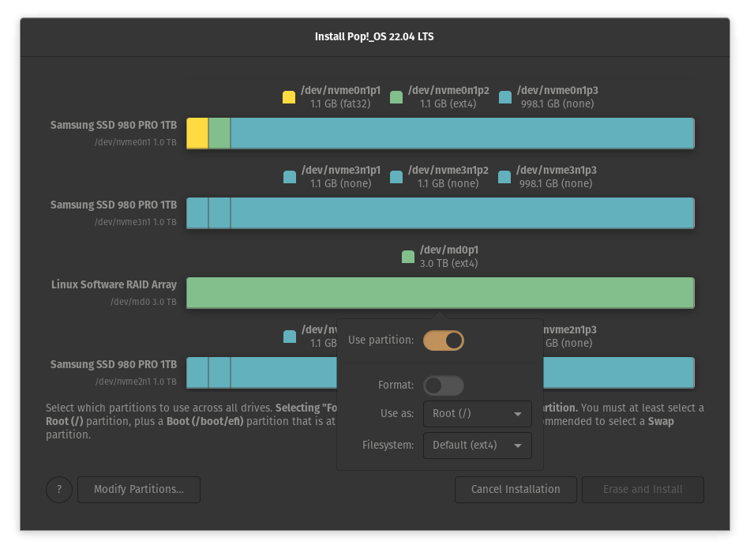Click the green /dev/nvme0n1p2 ext4 partition icon
The height and width of the screenshot is (553, 750).
(x=396, y=96)
